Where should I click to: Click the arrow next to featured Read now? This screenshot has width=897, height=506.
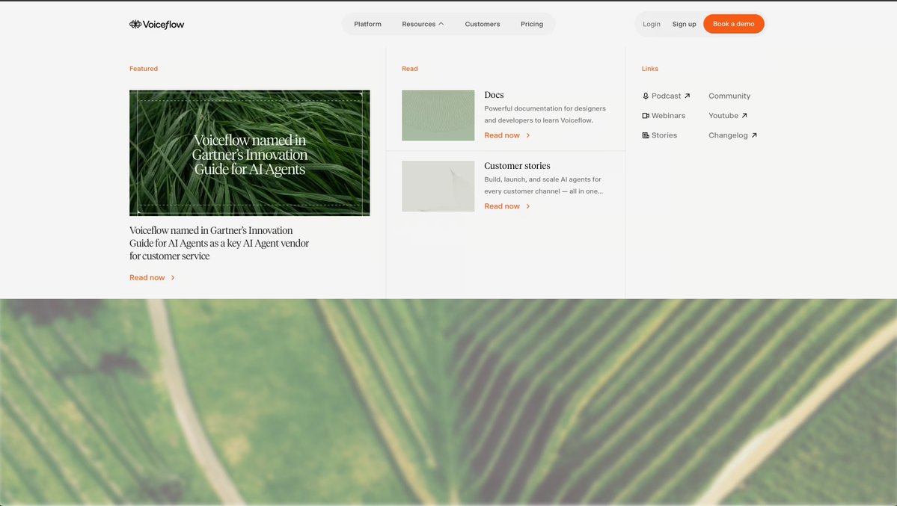click(173, 277)
